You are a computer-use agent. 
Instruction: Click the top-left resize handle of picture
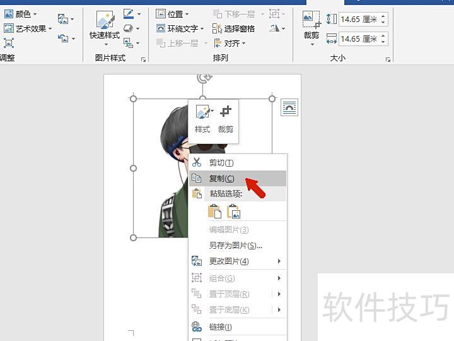133,99
